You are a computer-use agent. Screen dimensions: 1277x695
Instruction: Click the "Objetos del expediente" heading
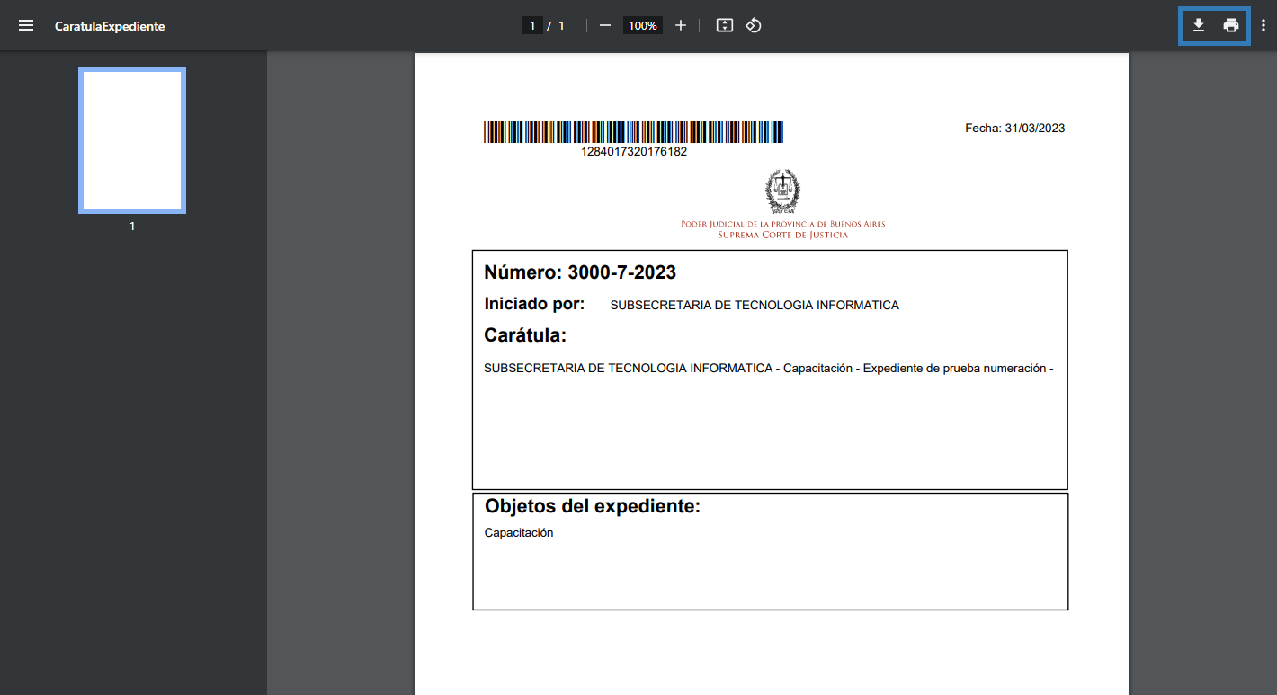(x=593, y=506)
